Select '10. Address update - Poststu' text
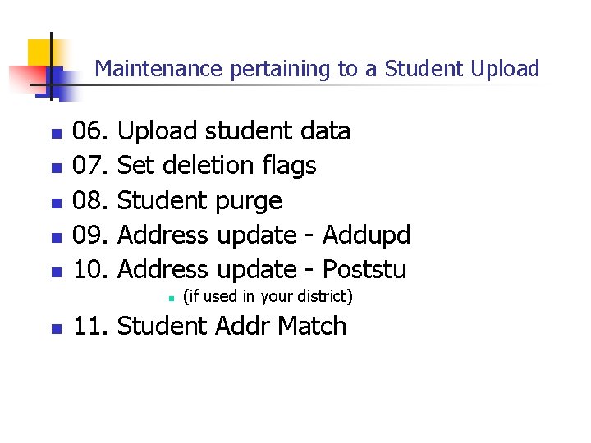This screenshot has width=591, height=443. (240, 270)
